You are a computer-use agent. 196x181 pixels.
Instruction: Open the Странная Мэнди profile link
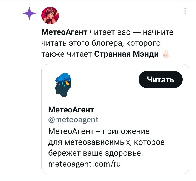tap(126, 54)
